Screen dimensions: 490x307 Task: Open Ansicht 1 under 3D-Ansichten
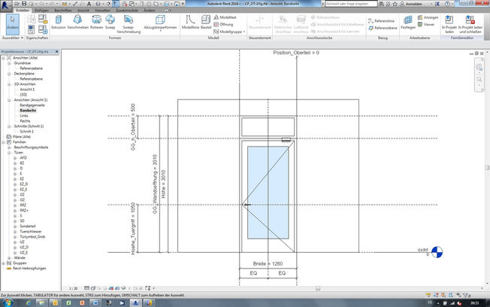27,90
